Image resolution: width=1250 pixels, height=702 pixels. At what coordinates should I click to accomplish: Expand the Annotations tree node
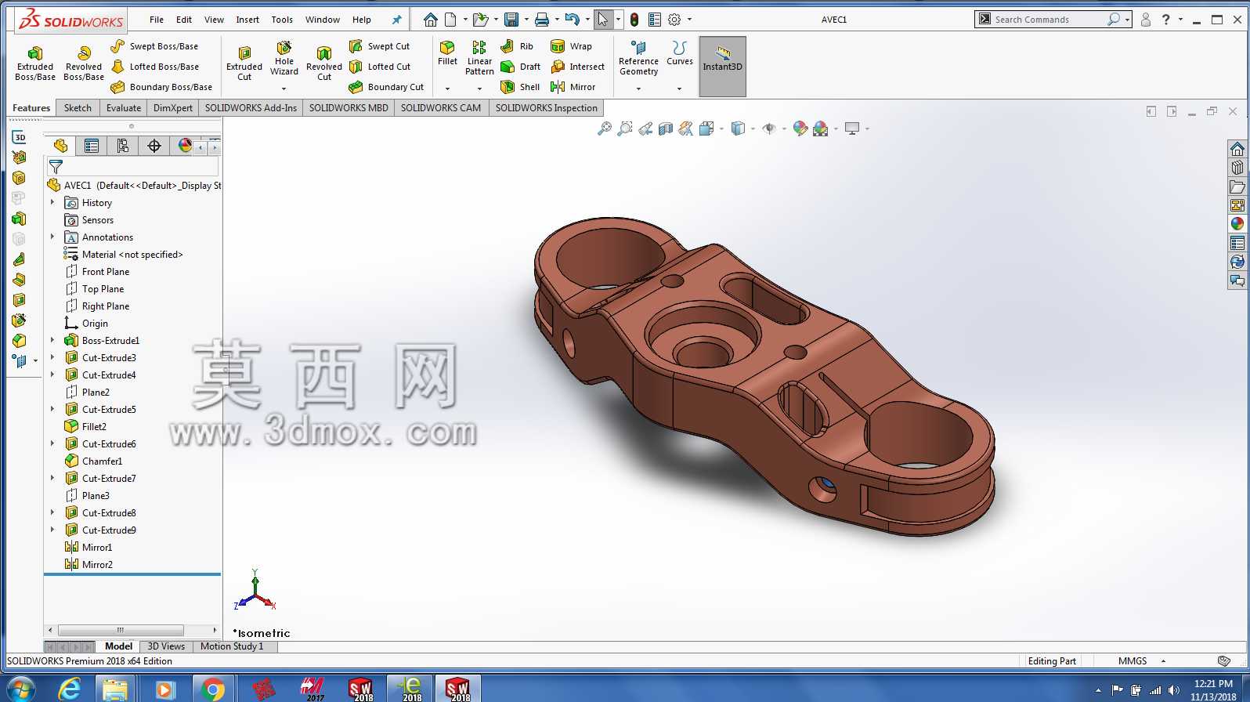point(52,237)
